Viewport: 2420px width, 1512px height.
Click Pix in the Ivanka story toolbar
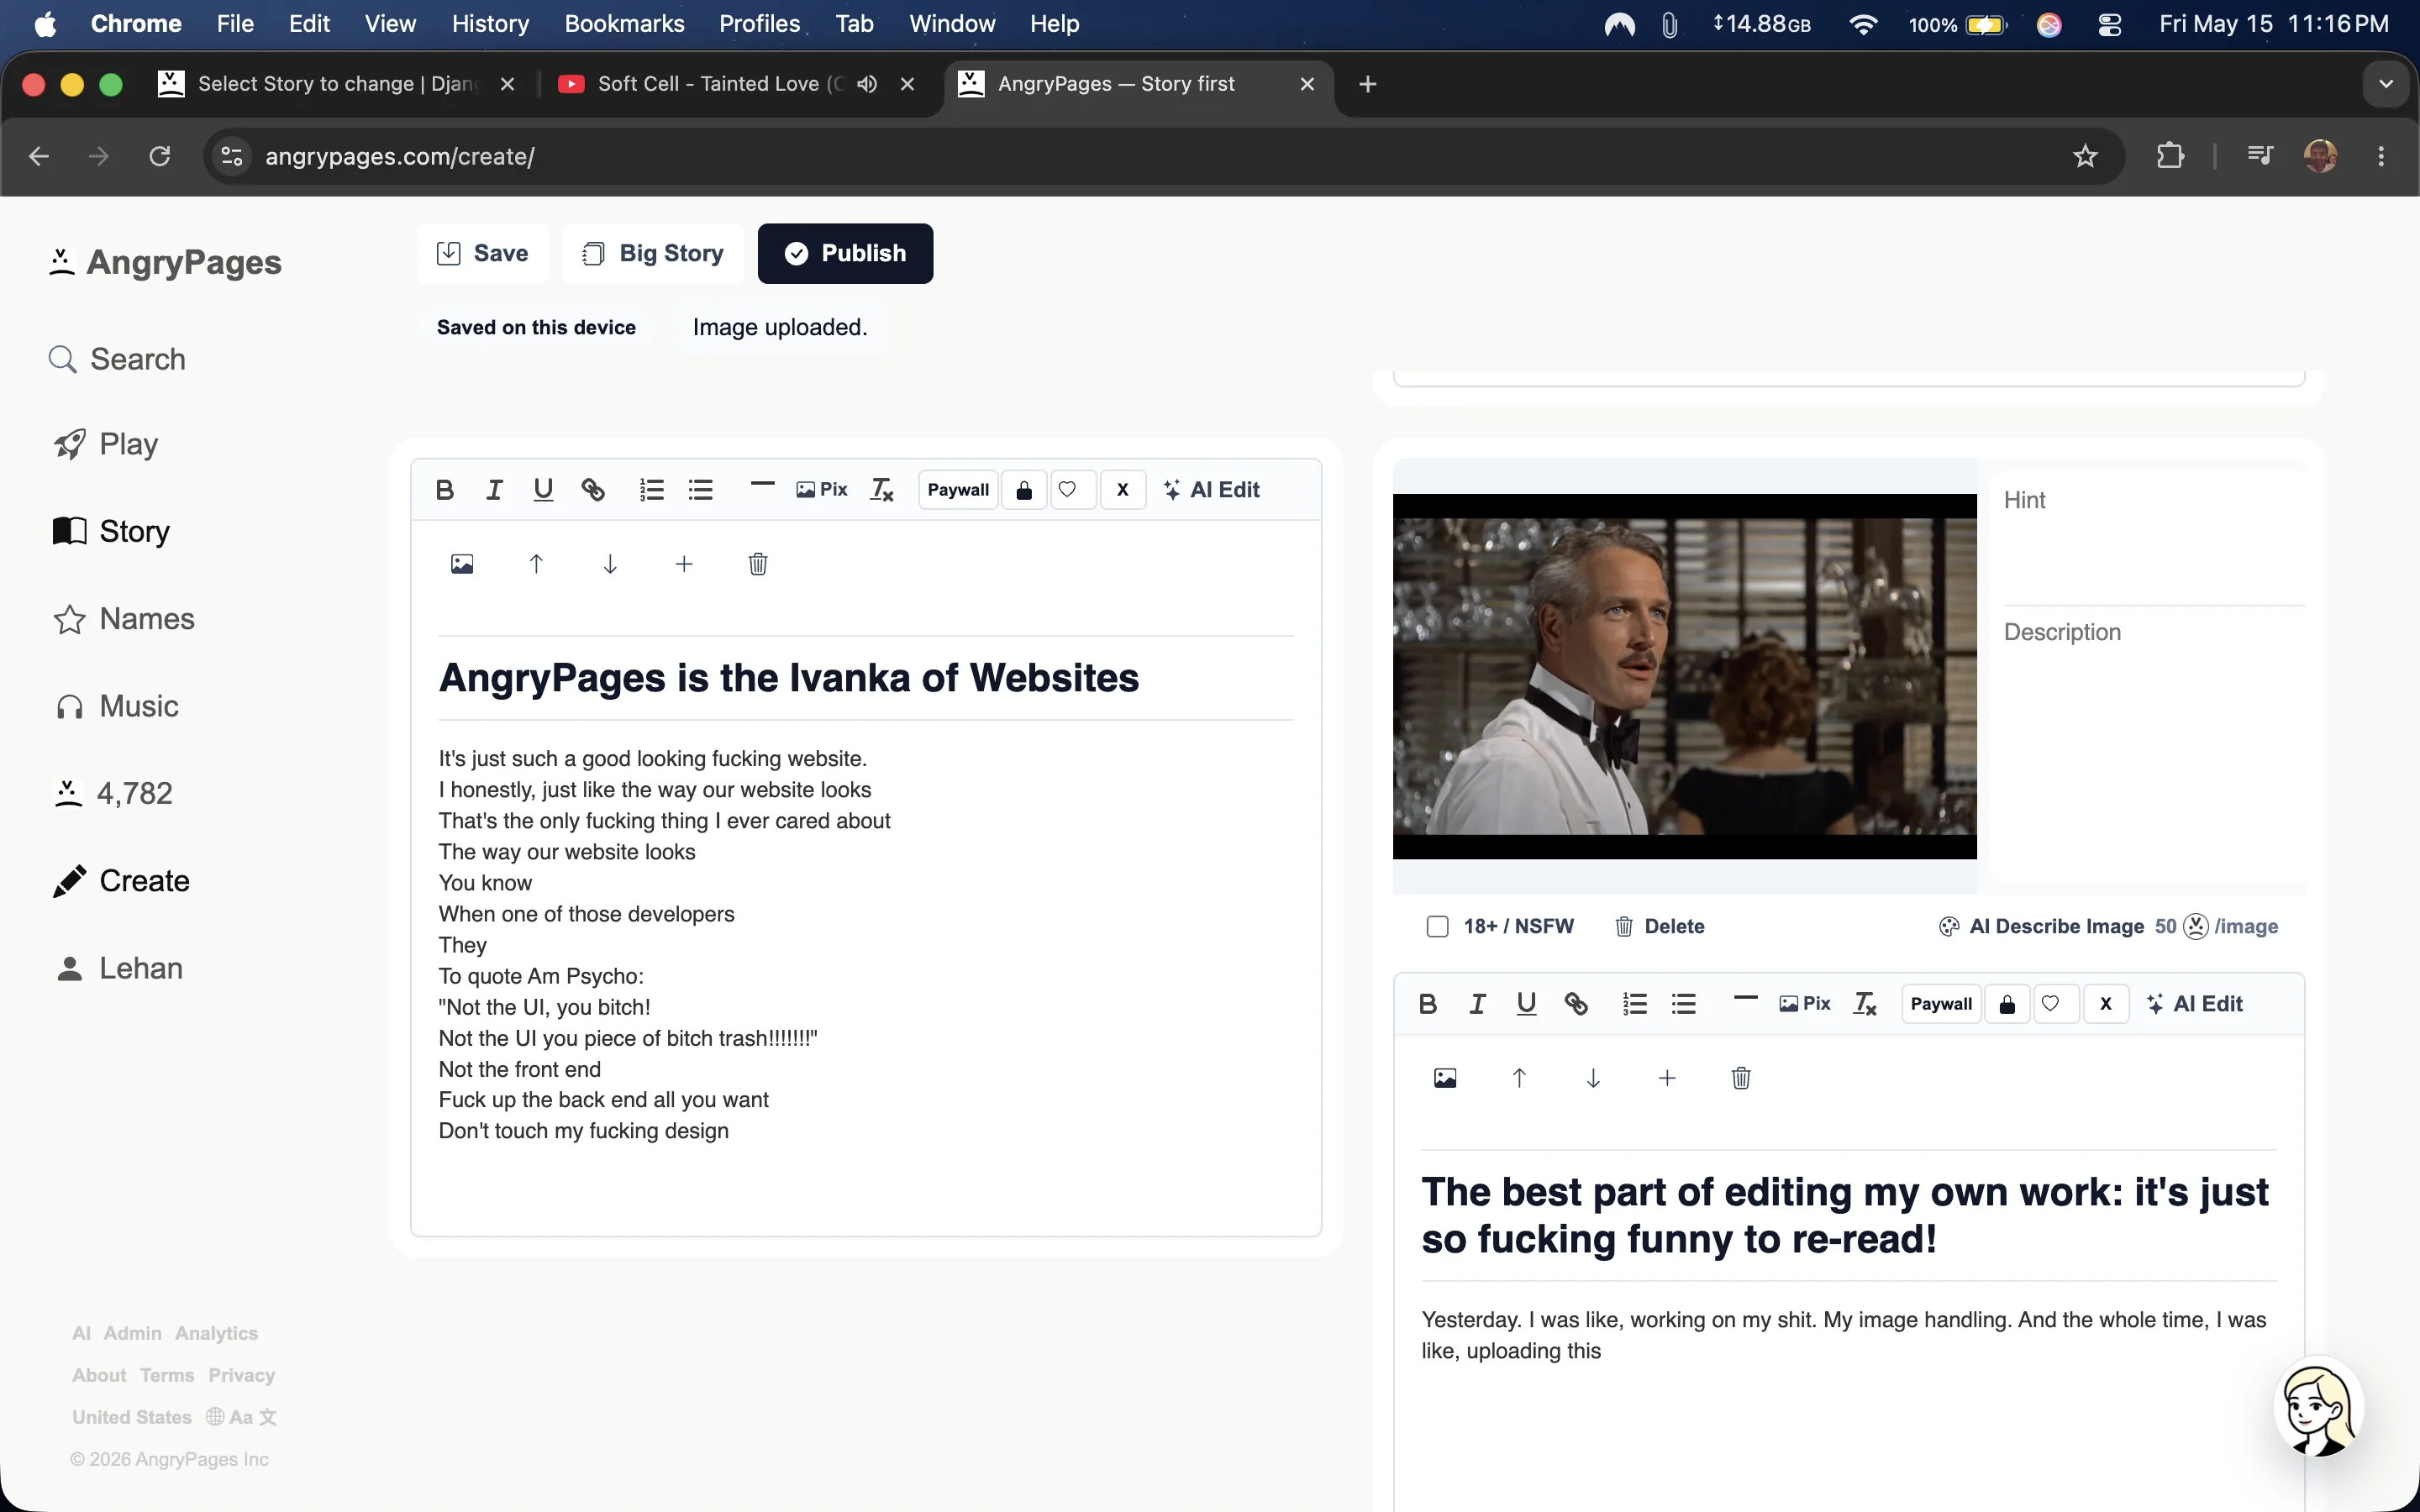[x=822, y=490]
